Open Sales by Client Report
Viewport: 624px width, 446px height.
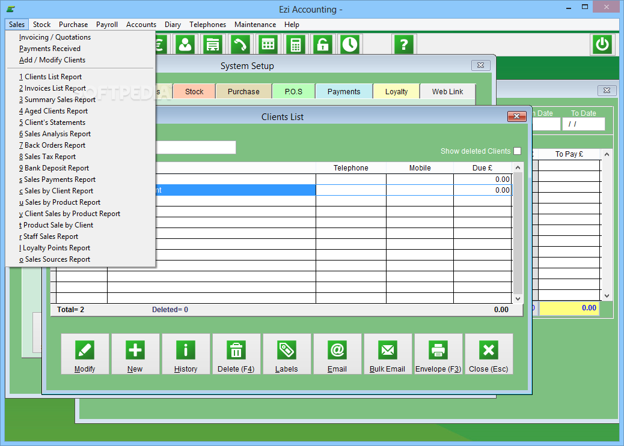[x=81, y=191]
